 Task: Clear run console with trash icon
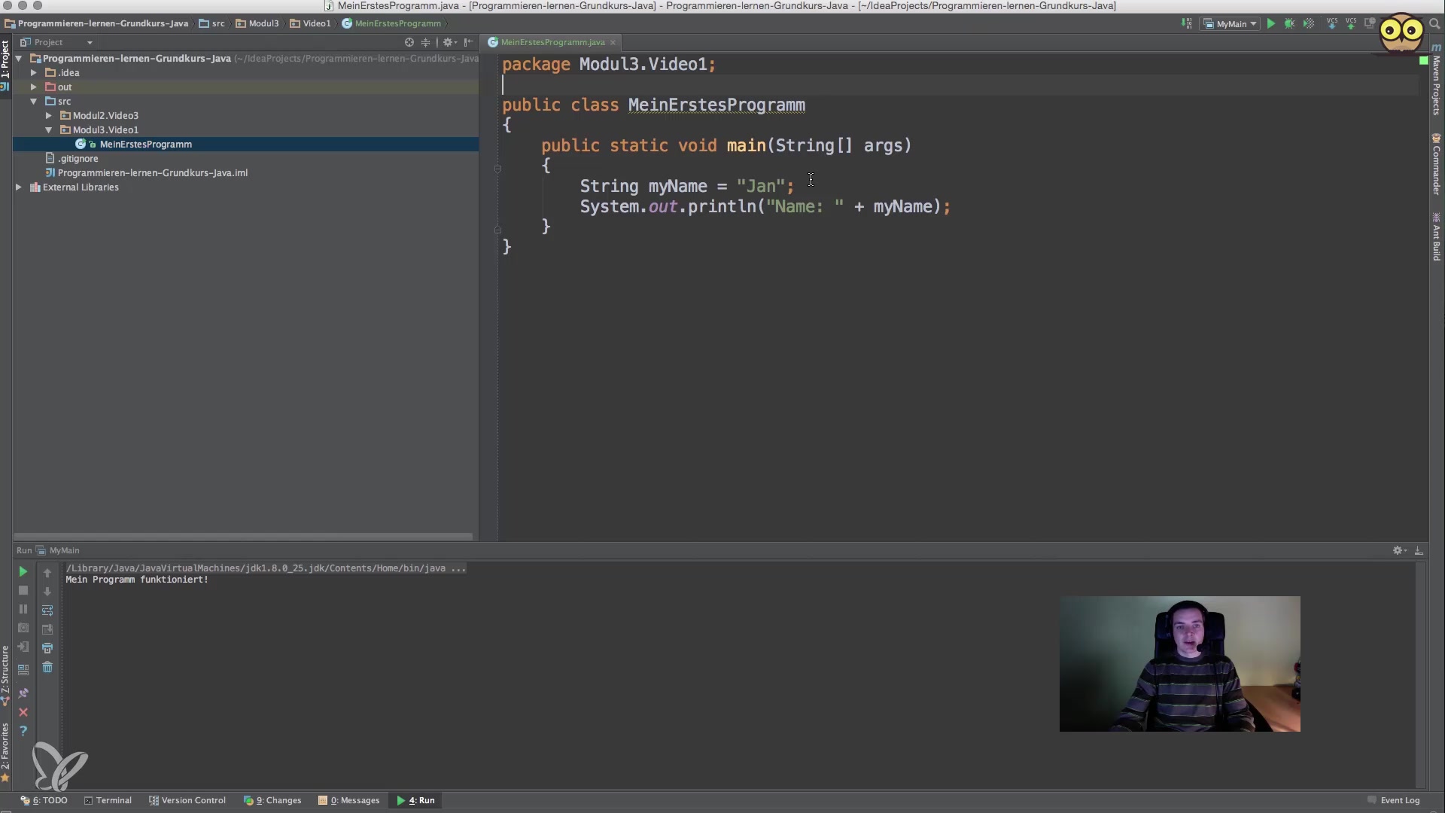click(x=47, y=667)
